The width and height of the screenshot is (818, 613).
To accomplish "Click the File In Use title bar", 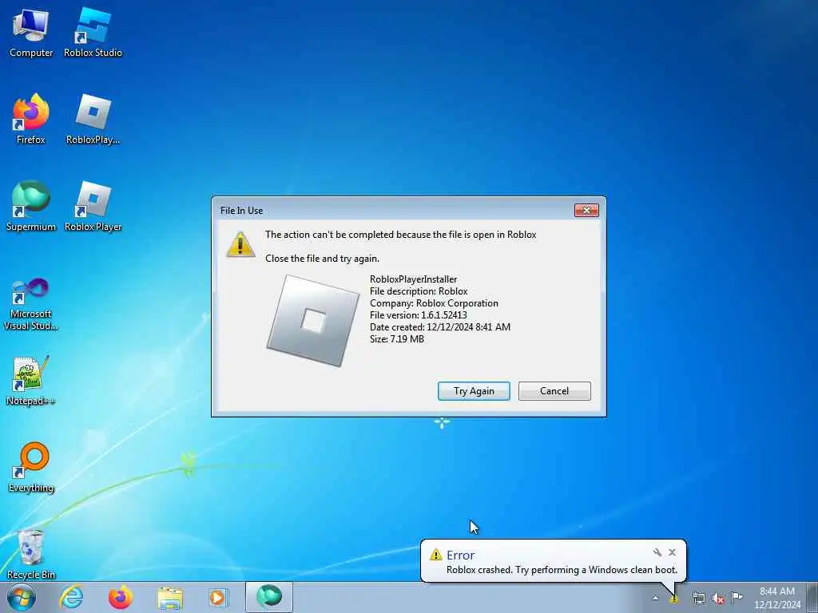I will 394,210.
